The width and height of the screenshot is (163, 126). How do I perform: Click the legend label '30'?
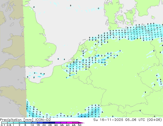56,125
